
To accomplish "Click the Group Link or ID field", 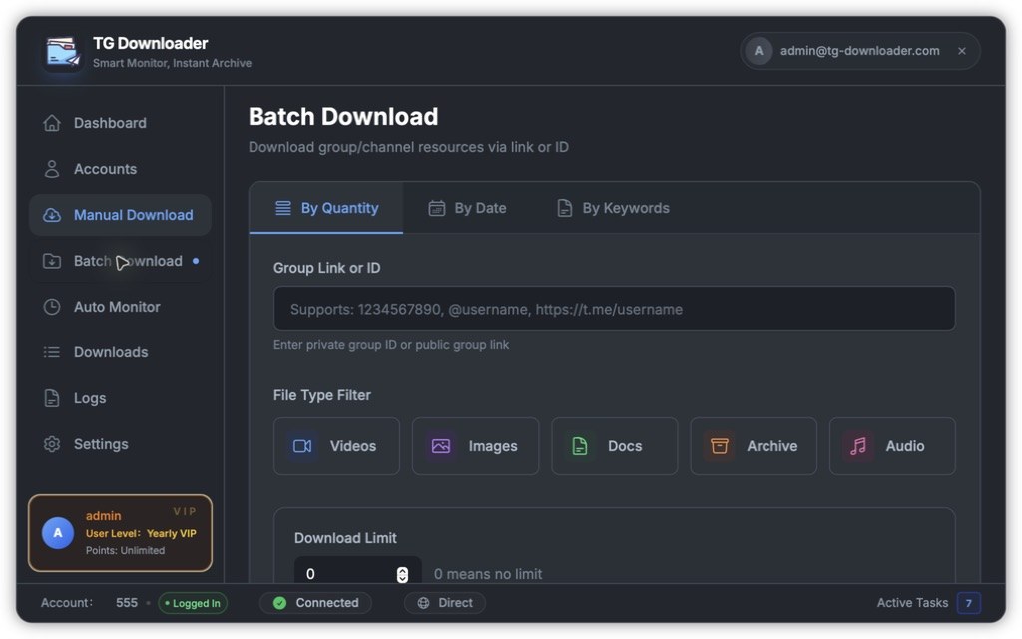I will click(x=614, y=310).
